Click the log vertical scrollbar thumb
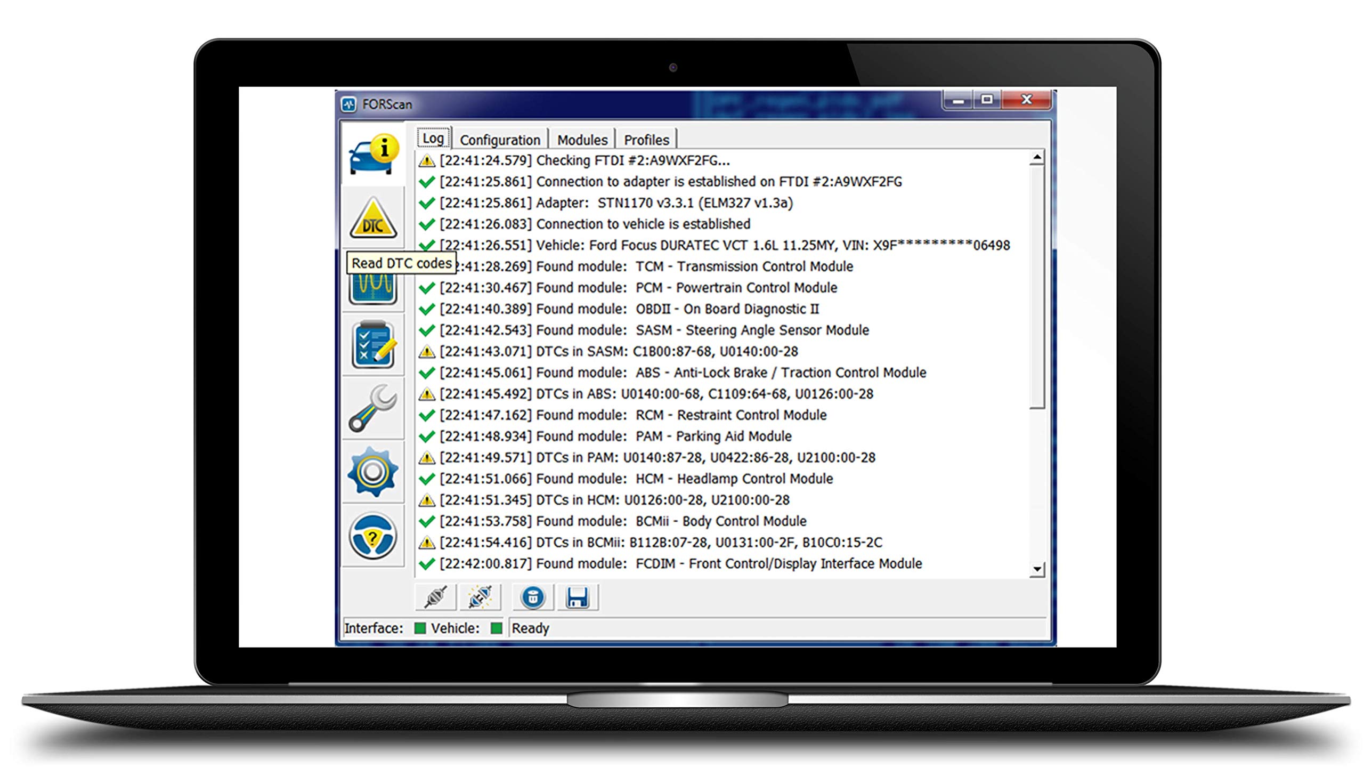The width and height of the screenshot is (1364, 776). (1037, 288)
